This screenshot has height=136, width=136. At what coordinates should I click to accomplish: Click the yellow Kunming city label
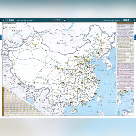pyautogui.click(x=58, y=95)
